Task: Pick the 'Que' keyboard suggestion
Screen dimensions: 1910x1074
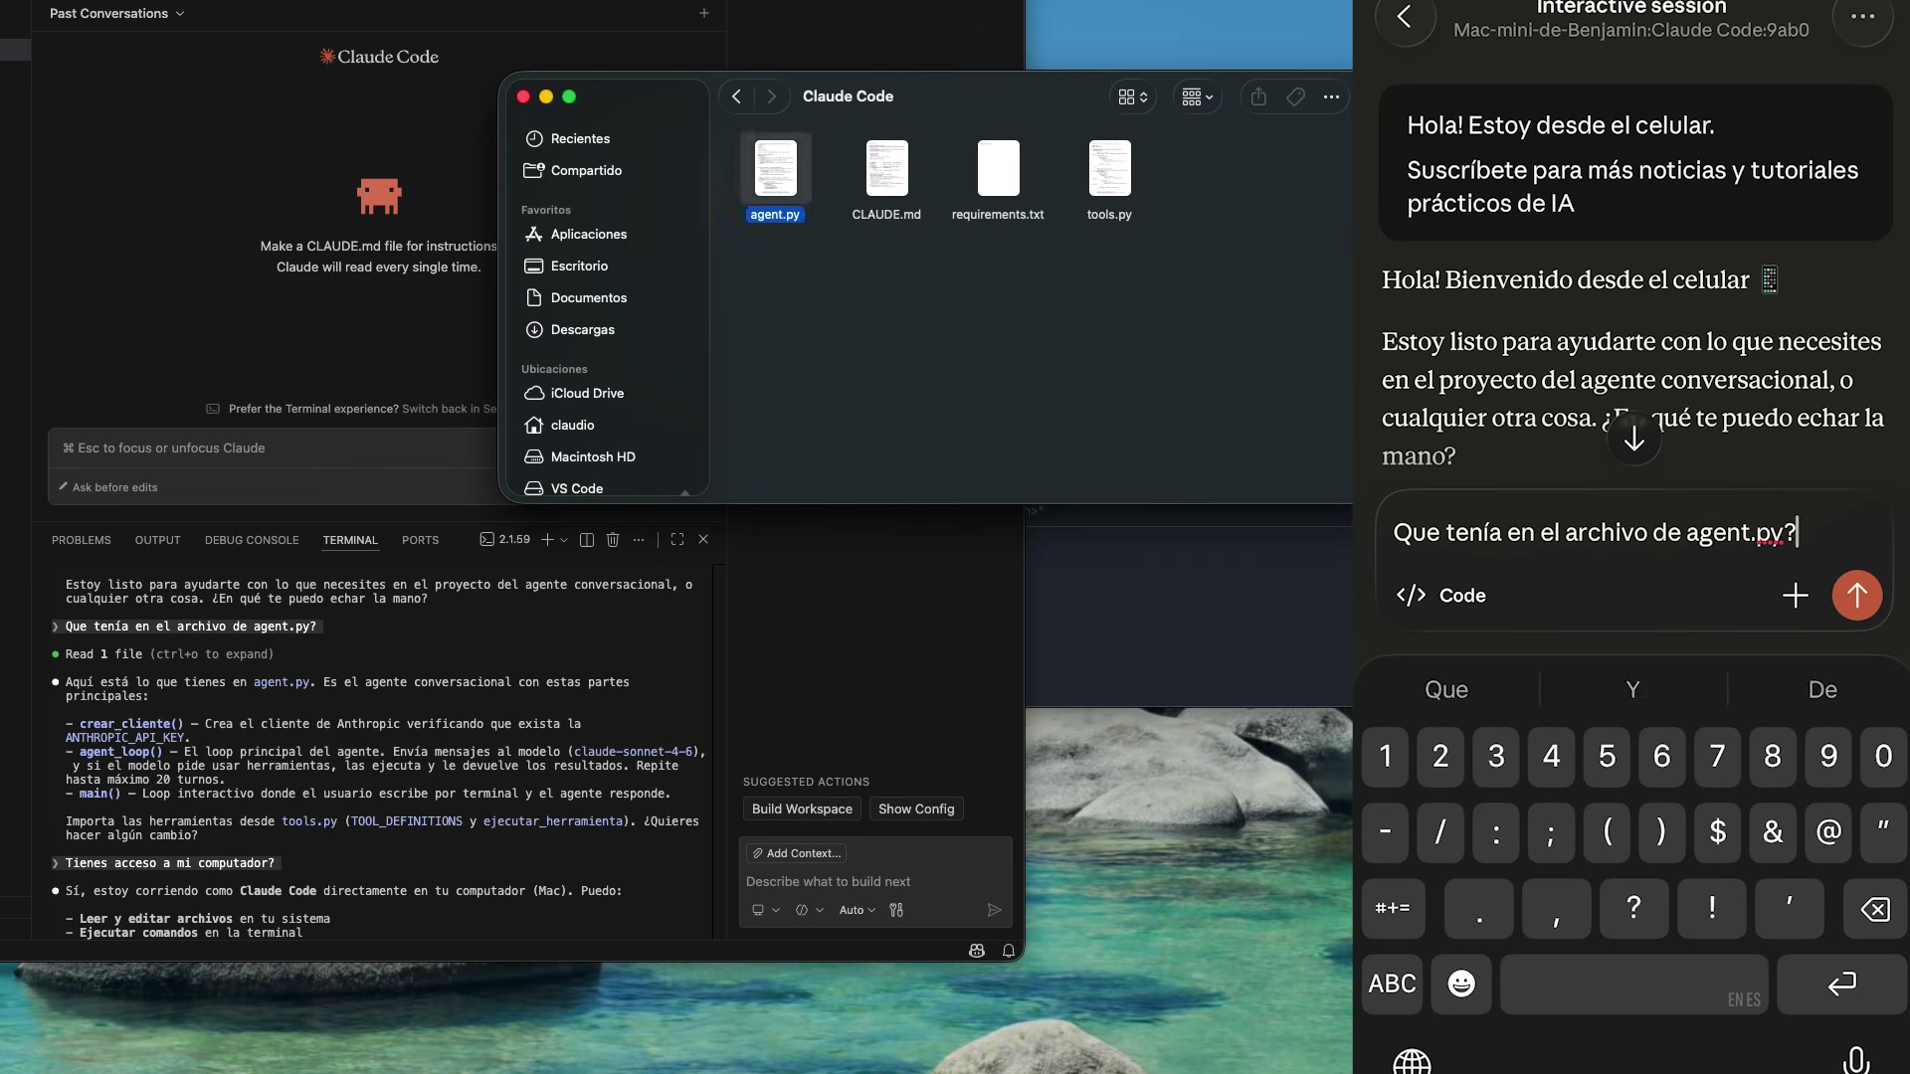Action: click(1446, 690)
